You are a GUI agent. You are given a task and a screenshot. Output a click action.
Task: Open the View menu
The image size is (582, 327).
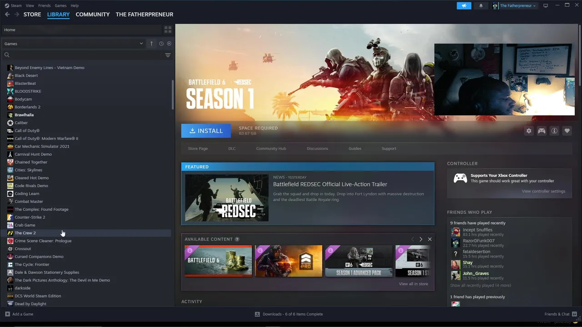coord(30,5)
